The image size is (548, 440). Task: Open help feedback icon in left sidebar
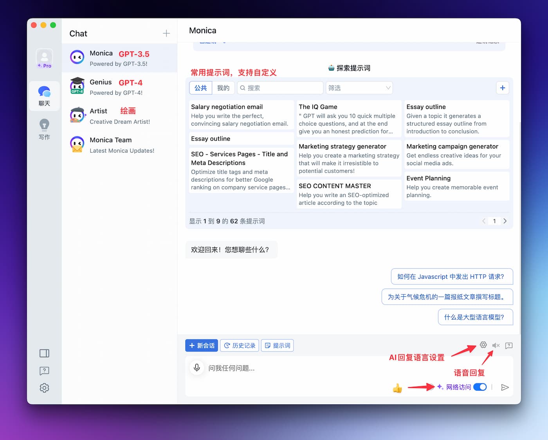tap(44, 371)
